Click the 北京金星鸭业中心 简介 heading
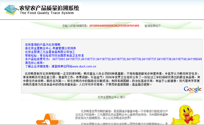Image resolution: width=204 pixels, height=125 pixels. [x=112, y=97]
